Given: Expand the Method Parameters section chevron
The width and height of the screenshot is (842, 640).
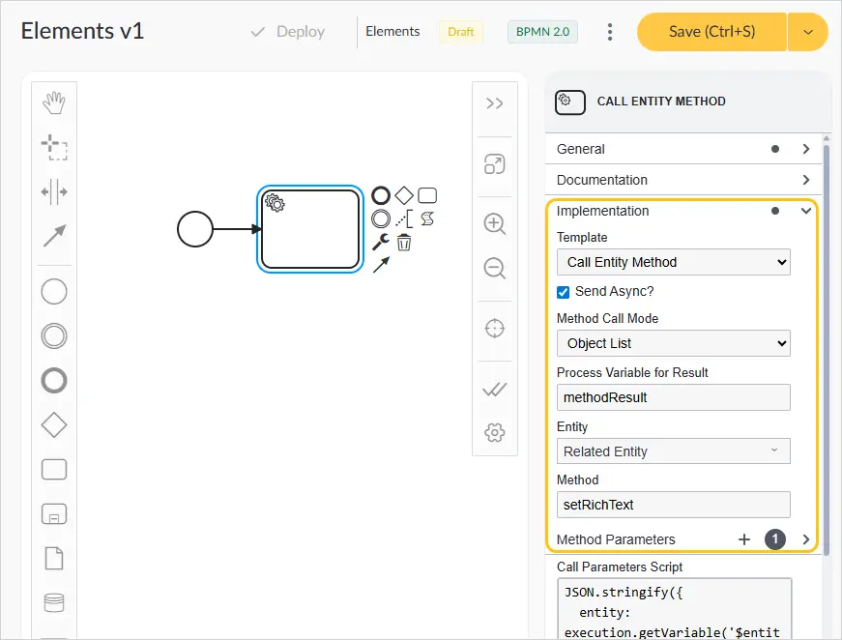Looking at the screenshot, I should click(805, 539).
